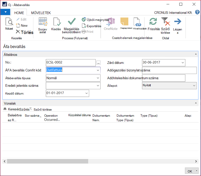Image resolution: width=201 pixels, height=176 pixels.
Task: Click the Frissítés refresh icon
Action: tap(153, 21)
